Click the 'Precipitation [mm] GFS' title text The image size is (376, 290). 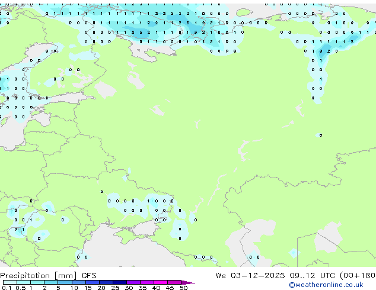(x=48, y=276)
